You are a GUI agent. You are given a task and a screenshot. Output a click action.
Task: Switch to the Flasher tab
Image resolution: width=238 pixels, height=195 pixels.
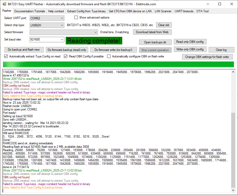coord(7,11)
